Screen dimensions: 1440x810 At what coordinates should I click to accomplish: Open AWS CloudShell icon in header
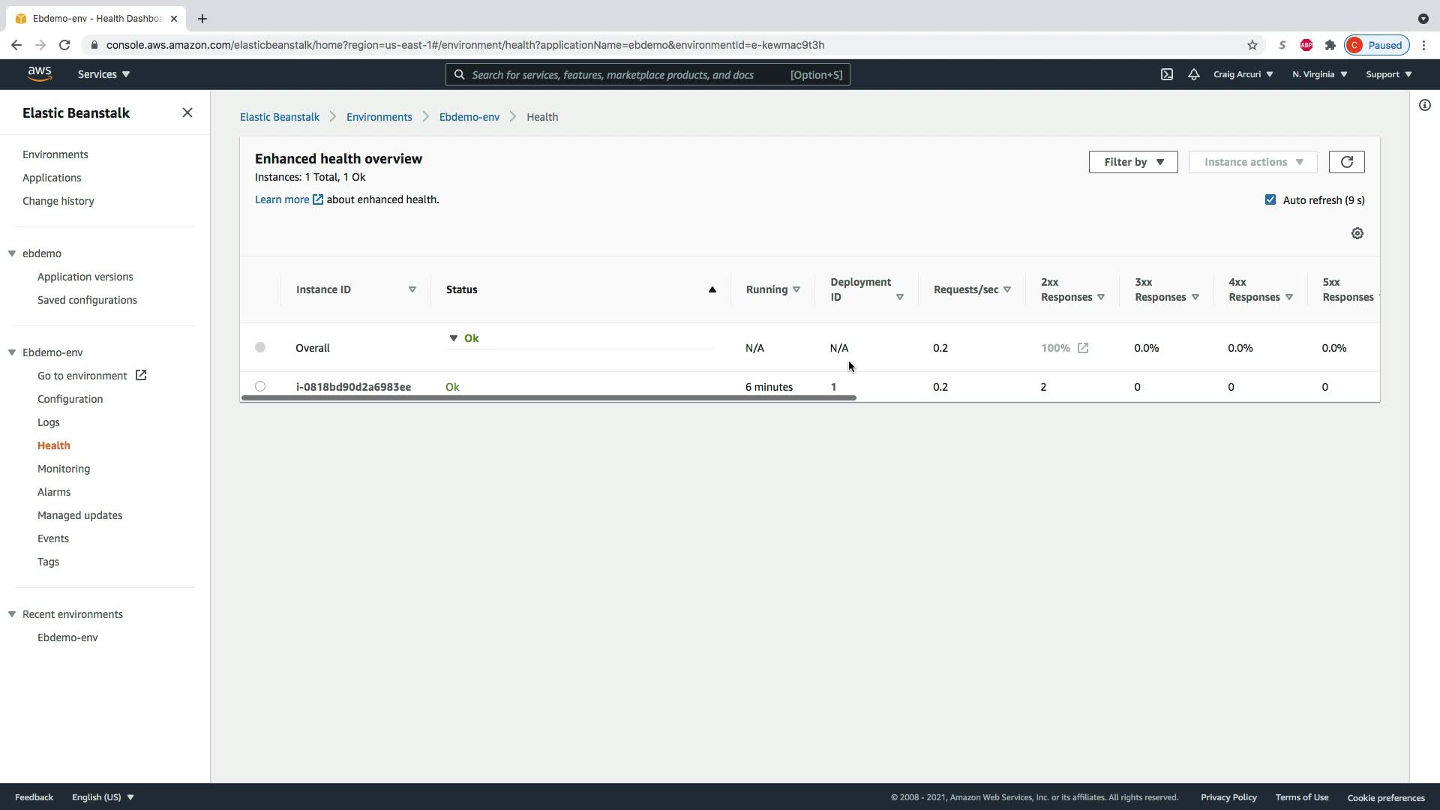point(1166,74)
